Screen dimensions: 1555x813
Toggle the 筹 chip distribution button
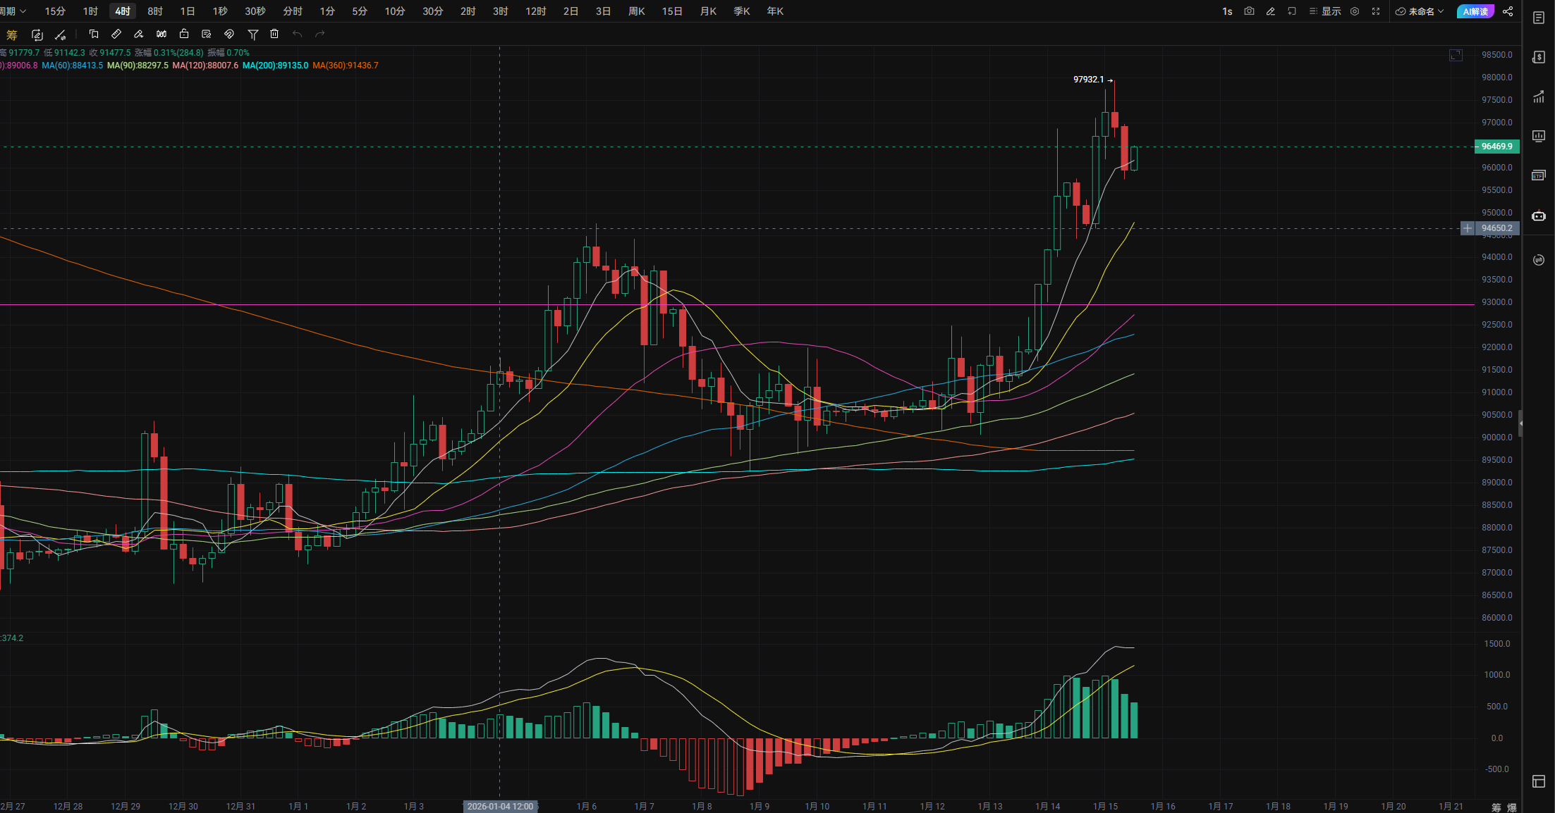point(11,35)
